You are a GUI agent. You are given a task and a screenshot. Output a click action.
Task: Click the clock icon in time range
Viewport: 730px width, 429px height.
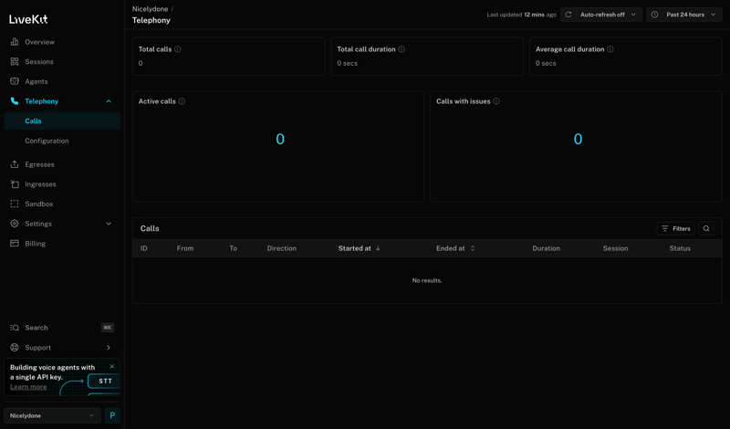(x=654, y=15)
